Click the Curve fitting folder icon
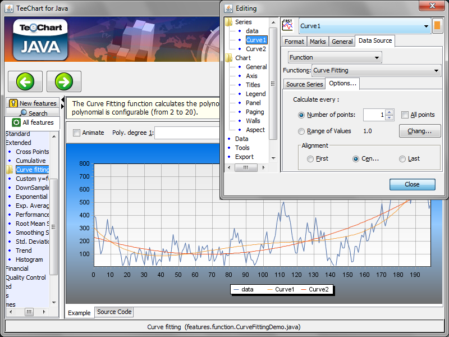 [x=10, y=170]
